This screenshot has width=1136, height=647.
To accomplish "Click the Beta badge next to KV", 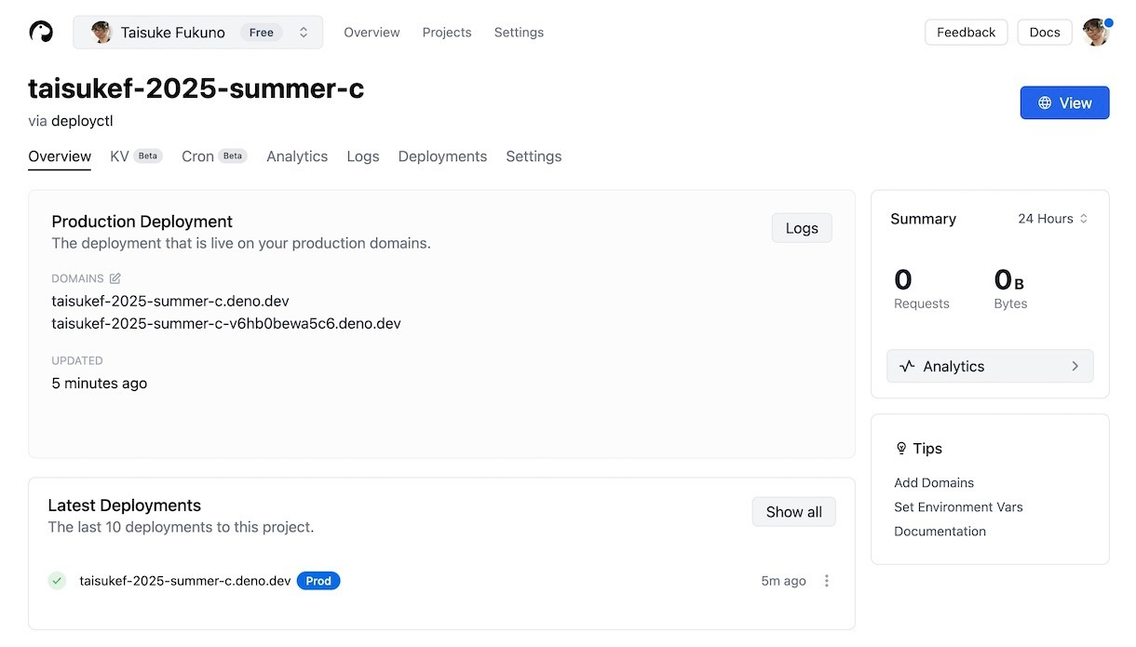I will click(x=148, y=156).
